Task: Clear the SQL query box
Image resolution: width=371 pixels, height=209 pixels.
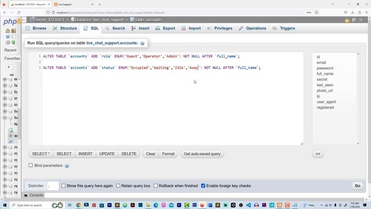Action: click(151, 154)
